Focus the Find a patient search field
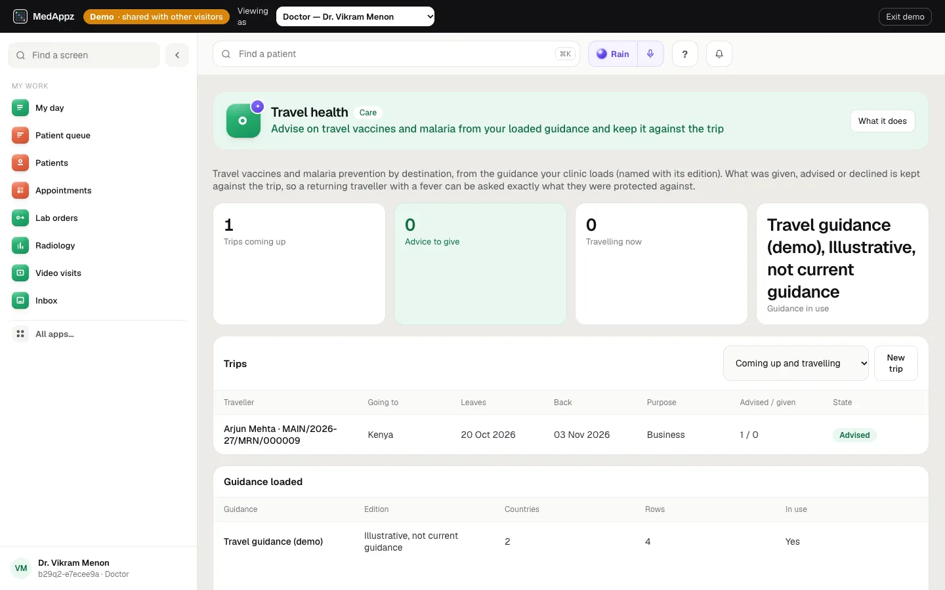Viewport: 945px width, 590px height. 396,54
